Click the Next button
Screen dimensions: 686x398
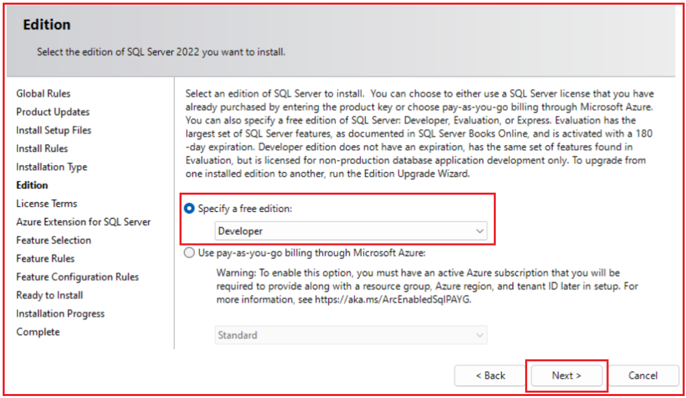pos(566,375)
